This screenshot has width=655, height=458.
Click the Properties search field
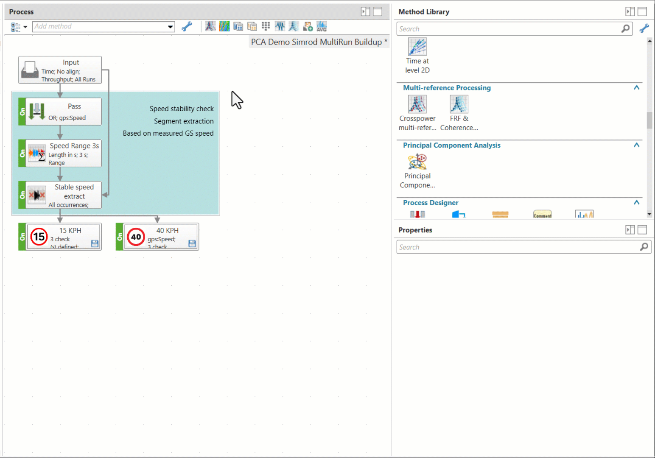tap(518, 247)
